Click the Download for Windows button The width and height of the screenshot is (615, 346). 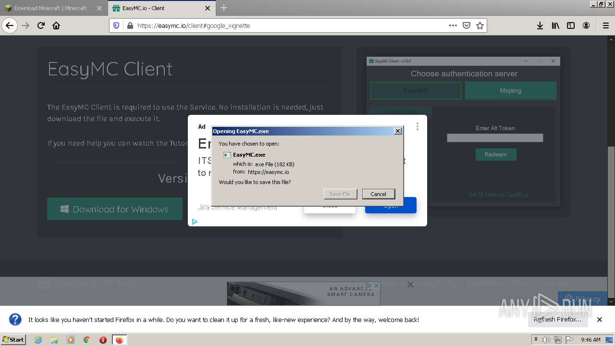[x=115, y=209]
